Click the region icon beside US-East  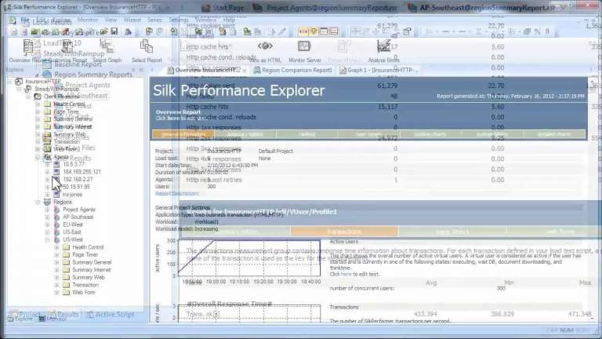point(56,232)
